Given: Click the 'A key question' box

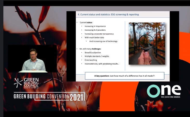Looking at the screenshot, I should point(125,76).
